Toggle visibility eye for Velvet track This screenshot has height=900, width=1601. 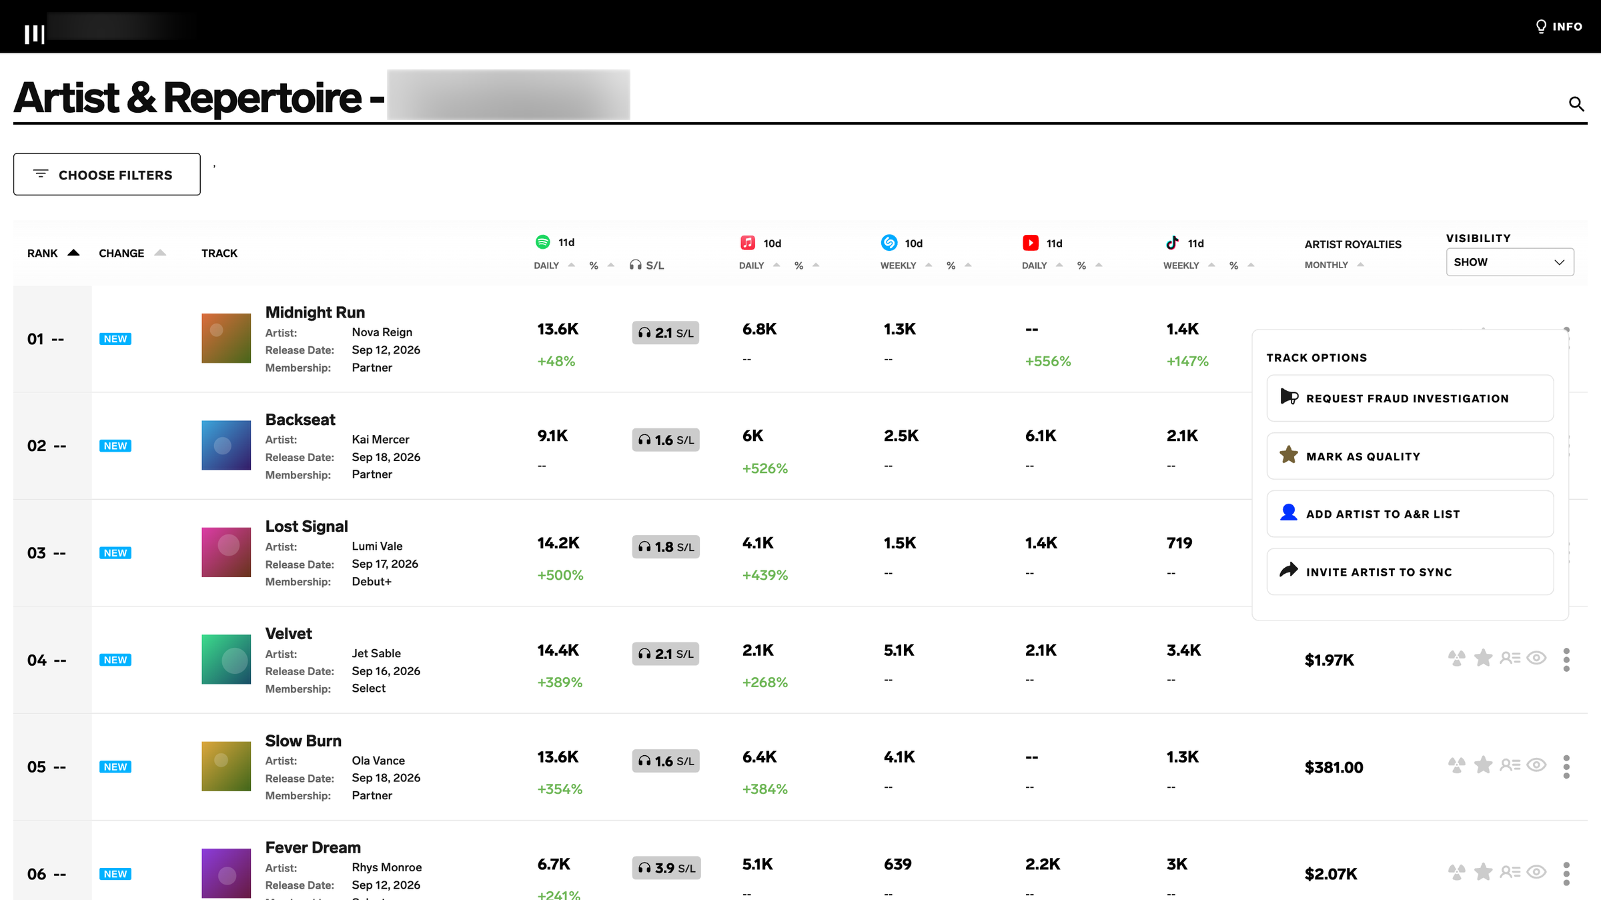(x=1537, y=658)
